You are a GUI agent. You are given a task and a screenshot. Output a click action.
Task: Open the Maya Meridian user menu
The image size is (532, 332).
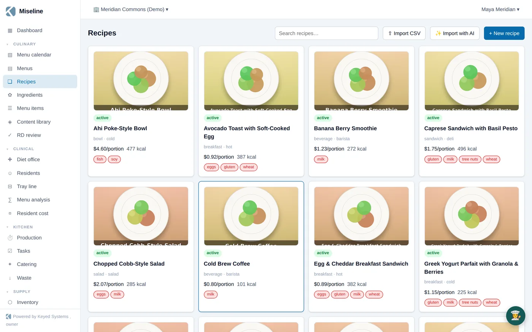[500, 9]
